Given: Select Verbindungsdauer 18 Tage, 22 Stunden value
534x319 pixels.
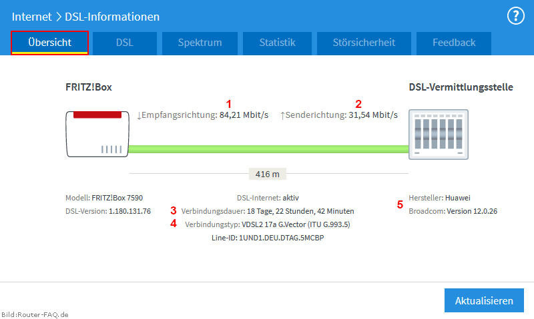Looking at the screenshot, I should pyautogui.click(x=300, y=211).
